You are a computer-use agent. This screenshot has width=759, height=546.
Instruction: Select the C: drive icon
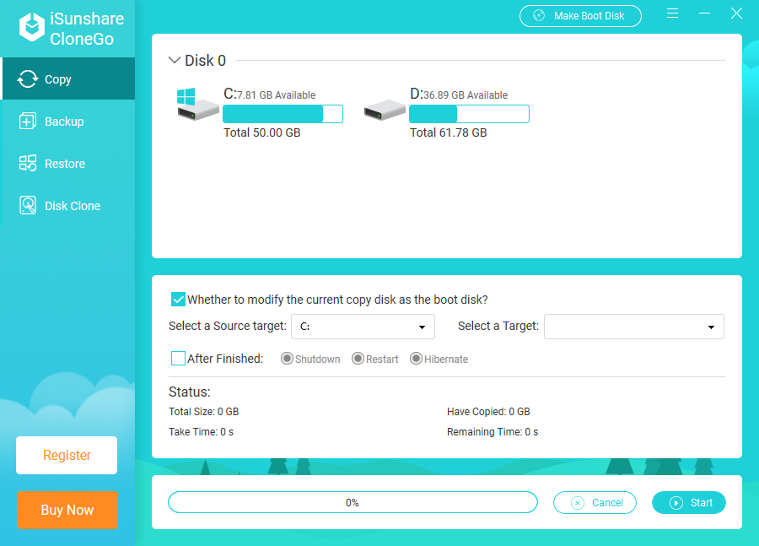[197, 107]
